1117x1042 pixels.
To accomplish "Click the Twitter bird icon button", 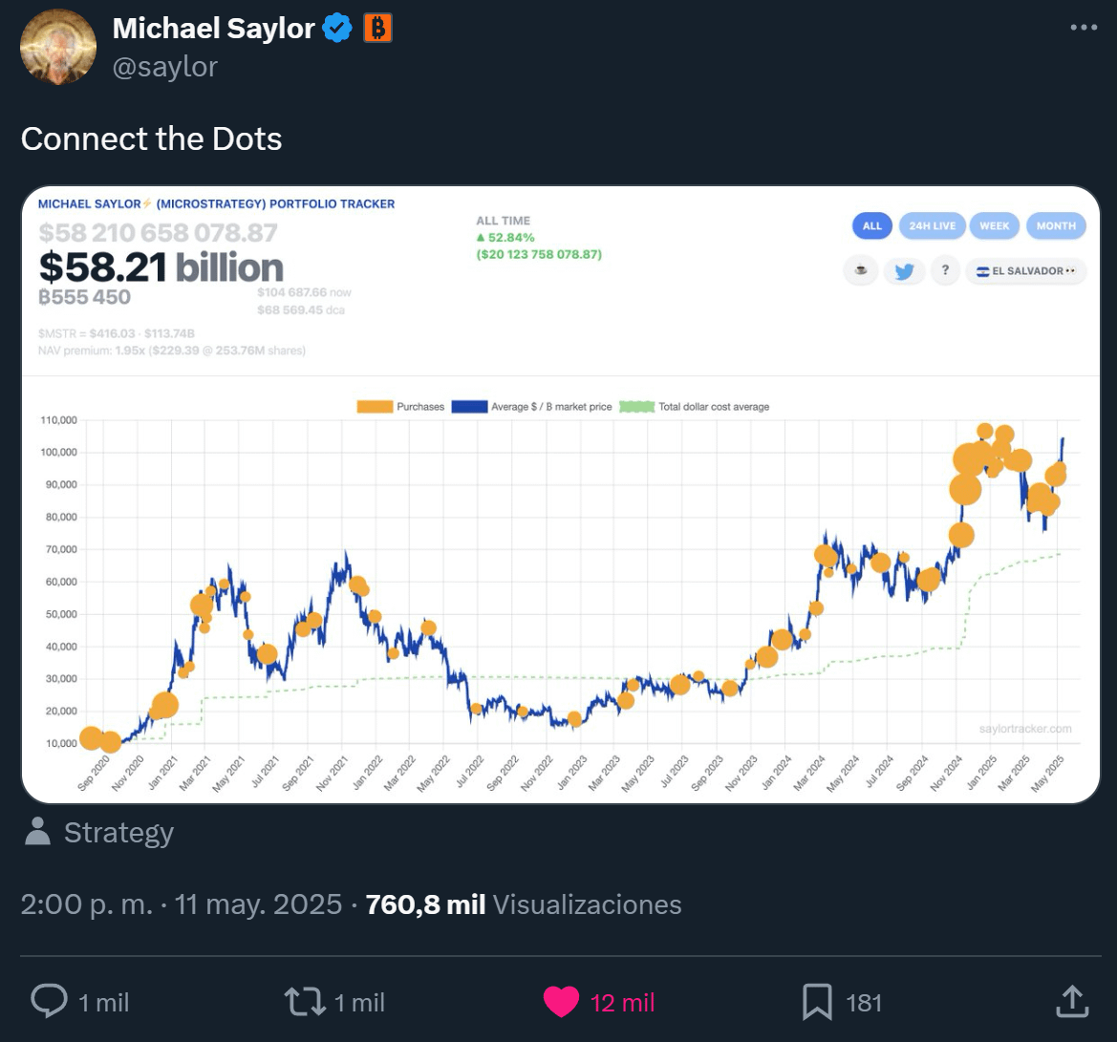I will tap(904, 271).
